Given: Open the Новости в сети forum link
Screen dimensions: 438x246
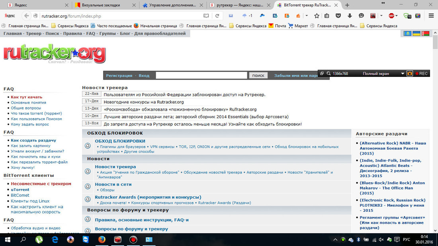Looking at the screenshot, I should click(x=113, y=184).
